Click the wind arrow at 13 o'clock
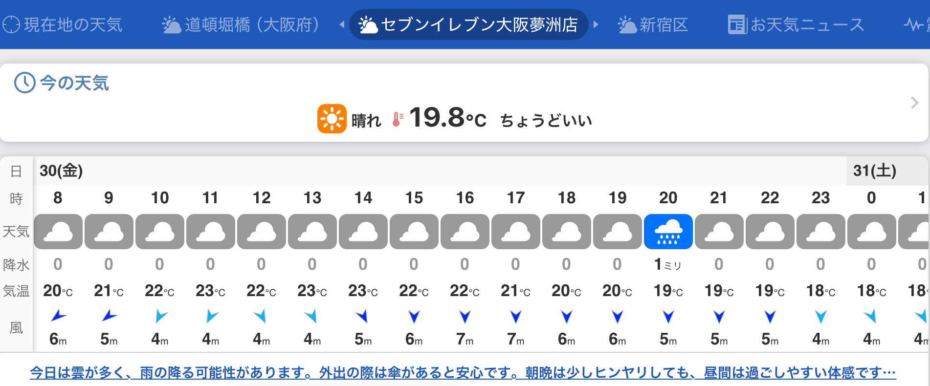The height and width of the screenshot is (386, 930). point(311,316)
